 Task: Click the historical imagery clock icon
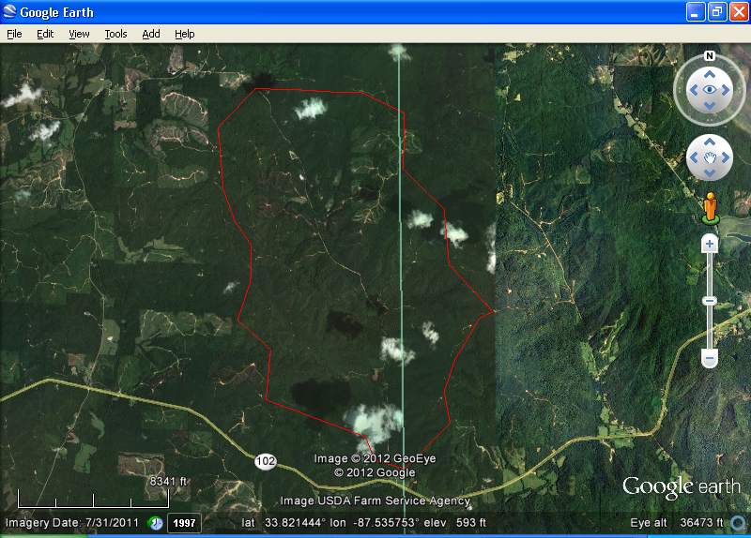(156, 523)
